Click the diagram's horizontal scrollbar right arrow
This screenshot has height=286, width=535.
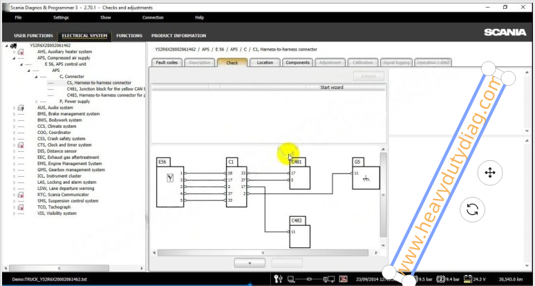[x=376, y=253]
